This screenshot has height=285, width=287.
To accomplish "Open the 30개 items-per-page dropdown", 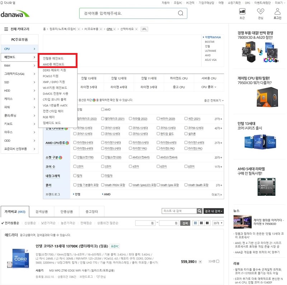I will [x=218, y=223].
